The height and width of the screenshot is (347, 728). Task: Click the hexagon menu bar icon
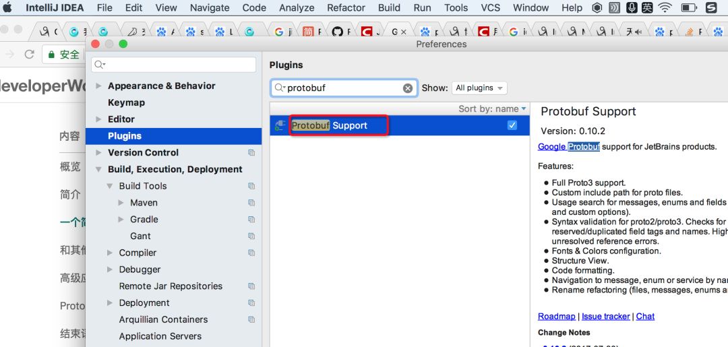597,7
